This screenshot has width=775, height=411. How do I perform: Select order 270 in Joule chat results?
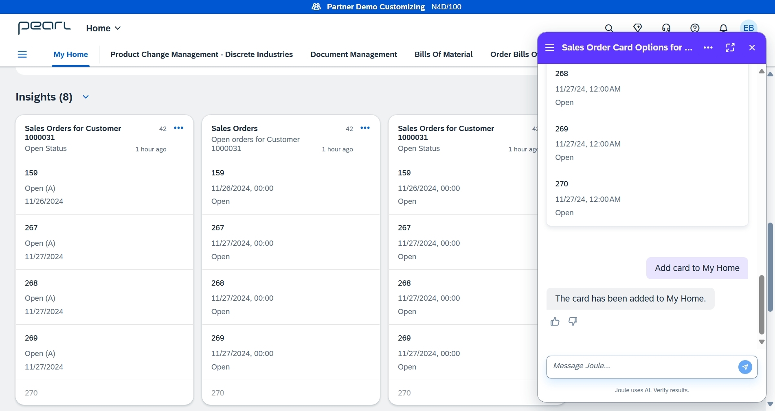(x=647, y=198)
